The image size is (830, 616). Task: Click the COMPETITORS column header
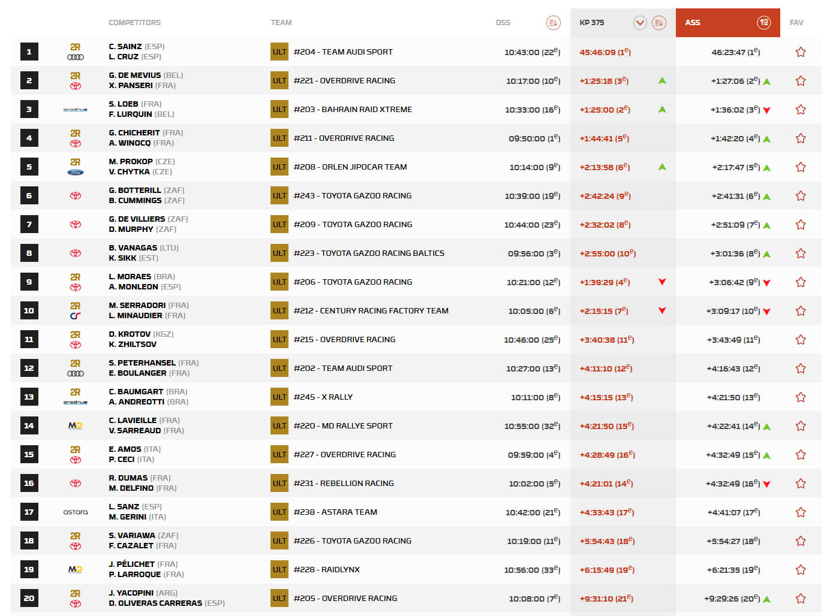click(x=135, y=23)
